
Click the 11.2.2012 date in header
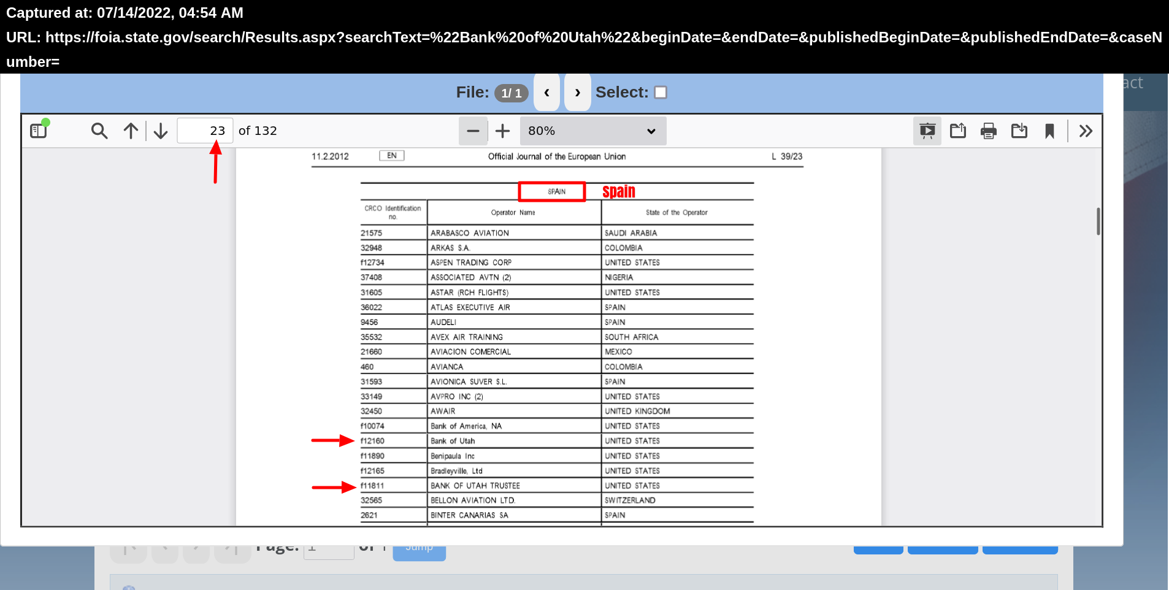click(330, 156)
